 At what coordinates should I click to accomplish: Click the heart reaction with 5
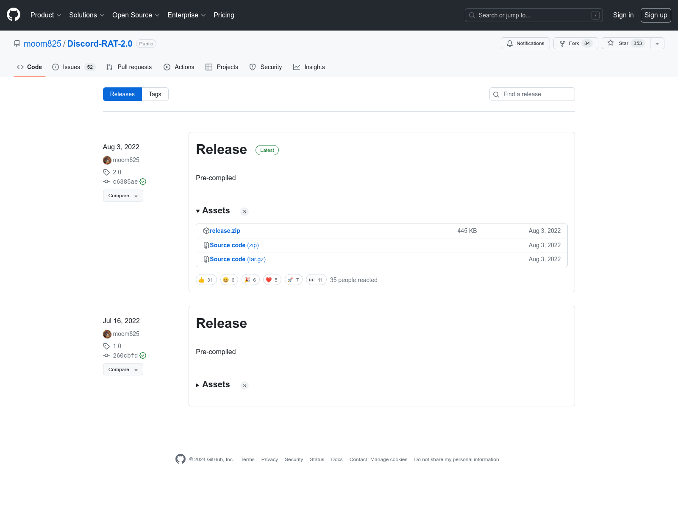click(x=272, y=280)
